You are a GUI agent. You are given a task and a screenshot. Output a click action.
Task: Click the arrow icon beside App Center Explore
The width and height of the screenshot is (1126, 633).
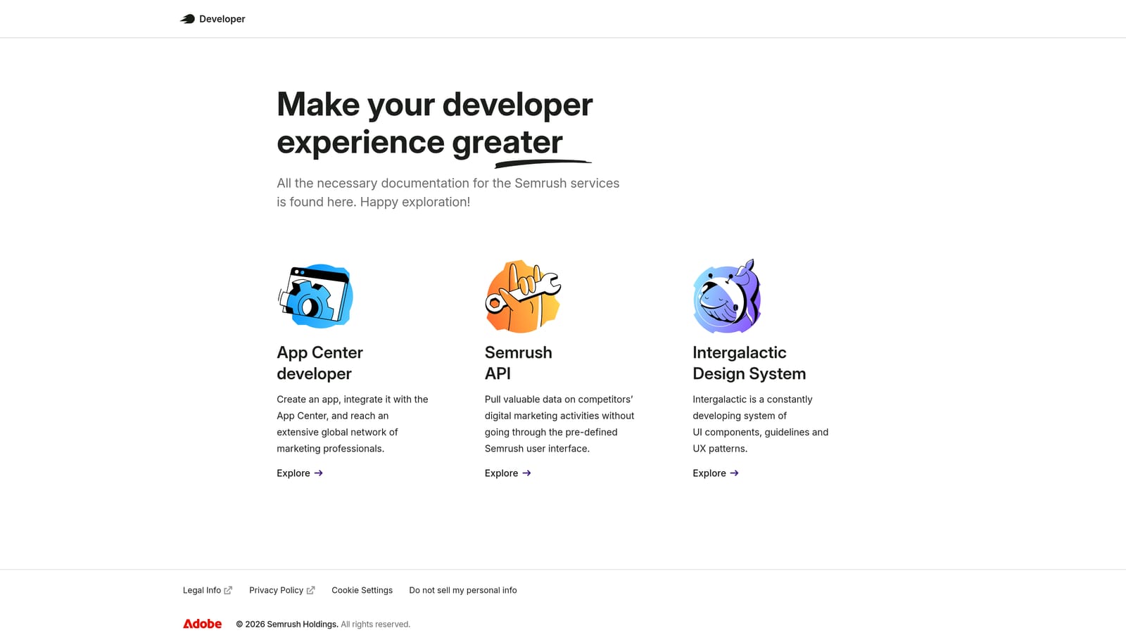tap(319, 473)
